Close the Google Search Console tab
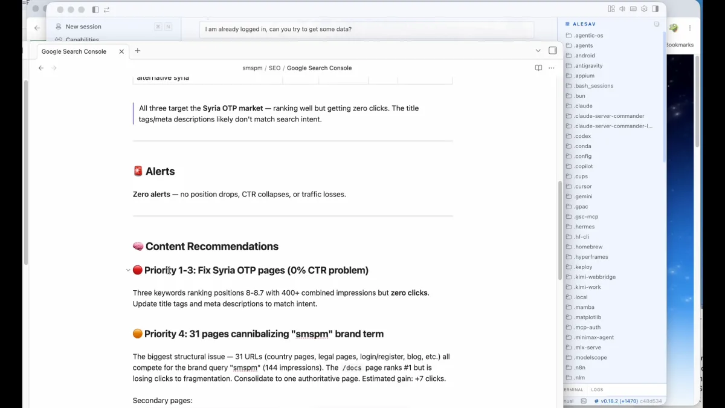 click(x=121, y=51)
